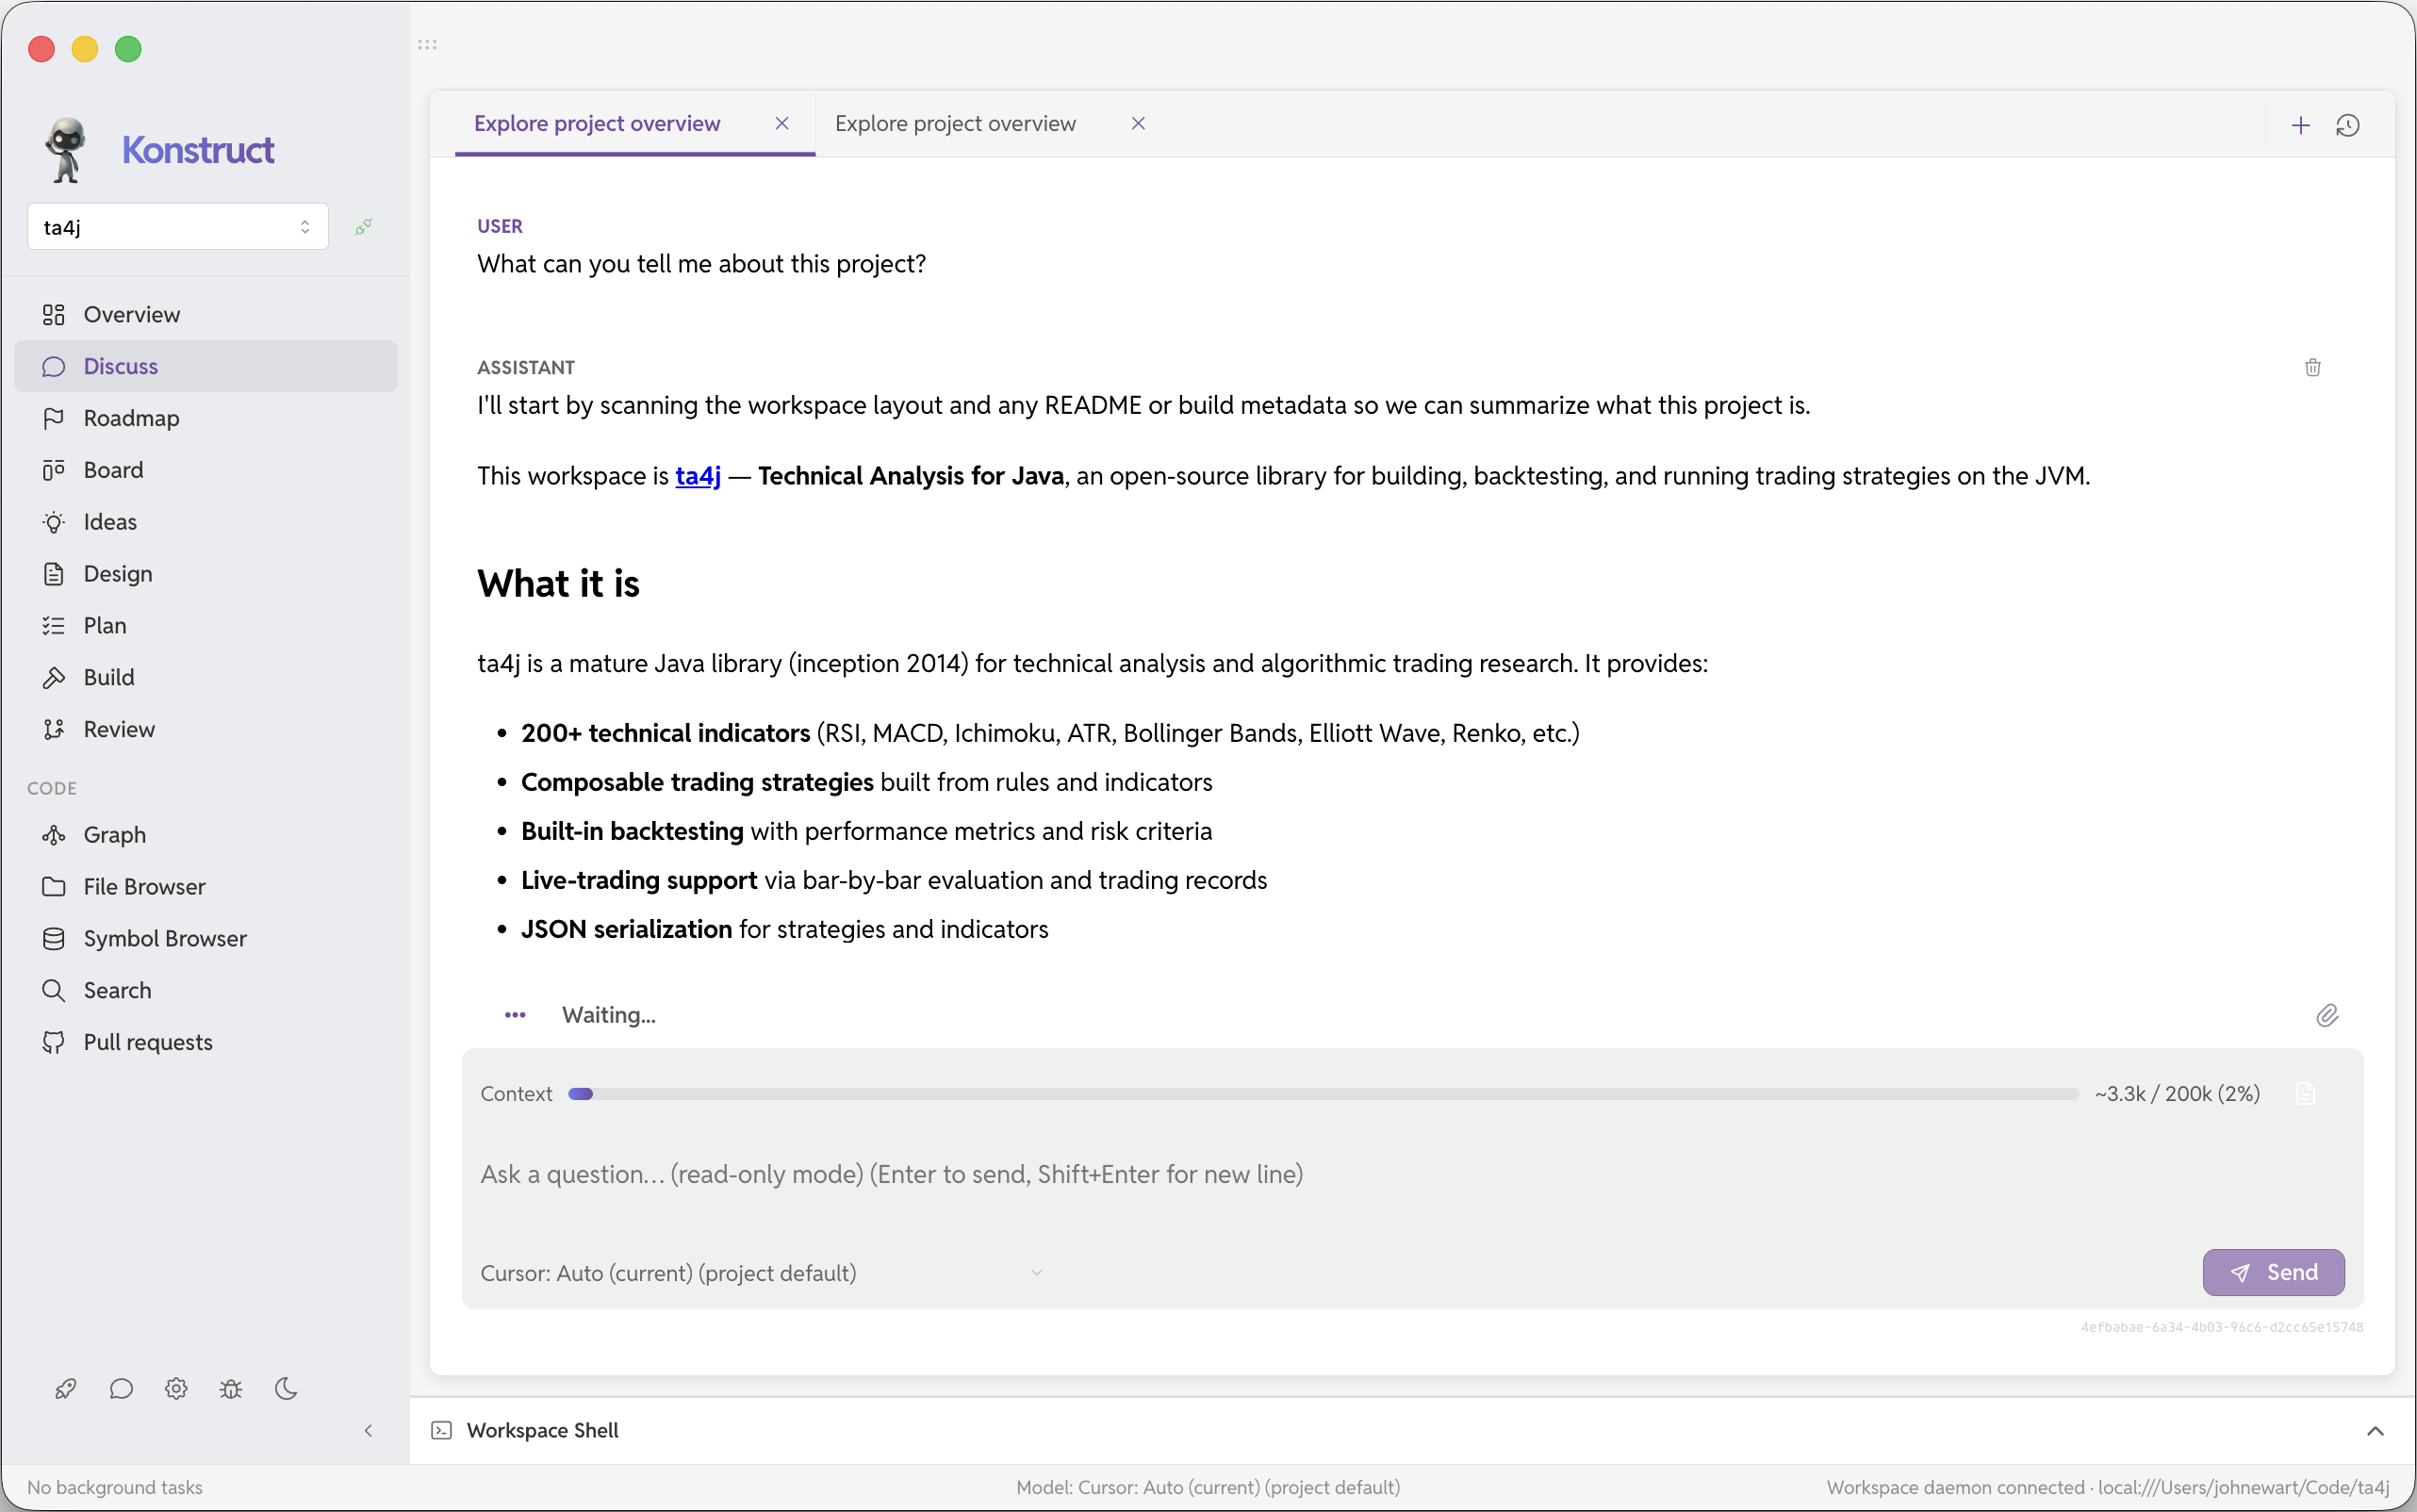Open the Overview section
The image size is (2417, 1512).
point(205,314)
